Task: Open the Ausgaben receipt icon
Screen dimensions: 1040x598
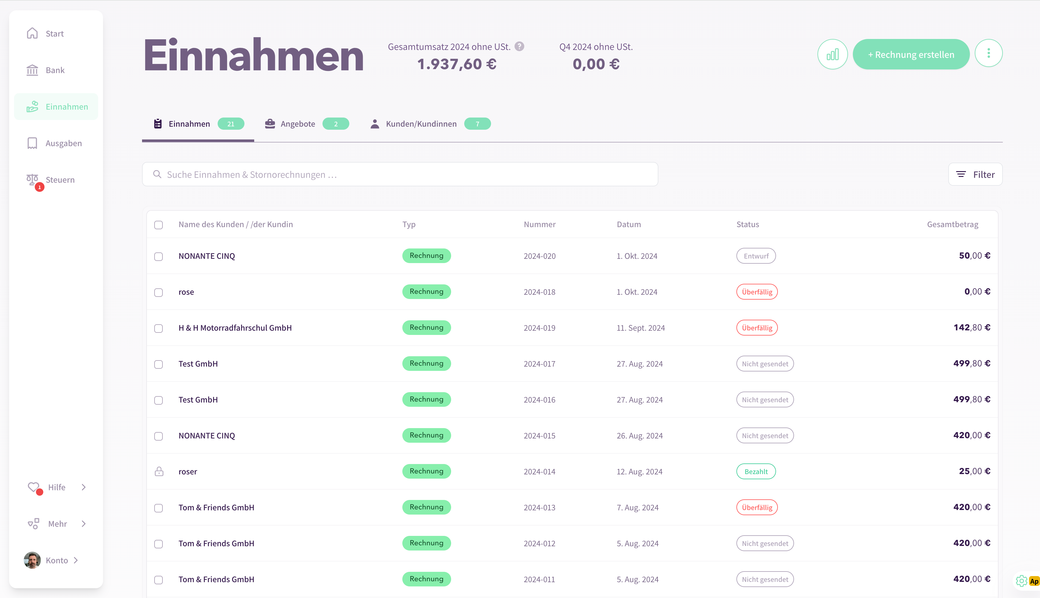Action: click(32, 143)
